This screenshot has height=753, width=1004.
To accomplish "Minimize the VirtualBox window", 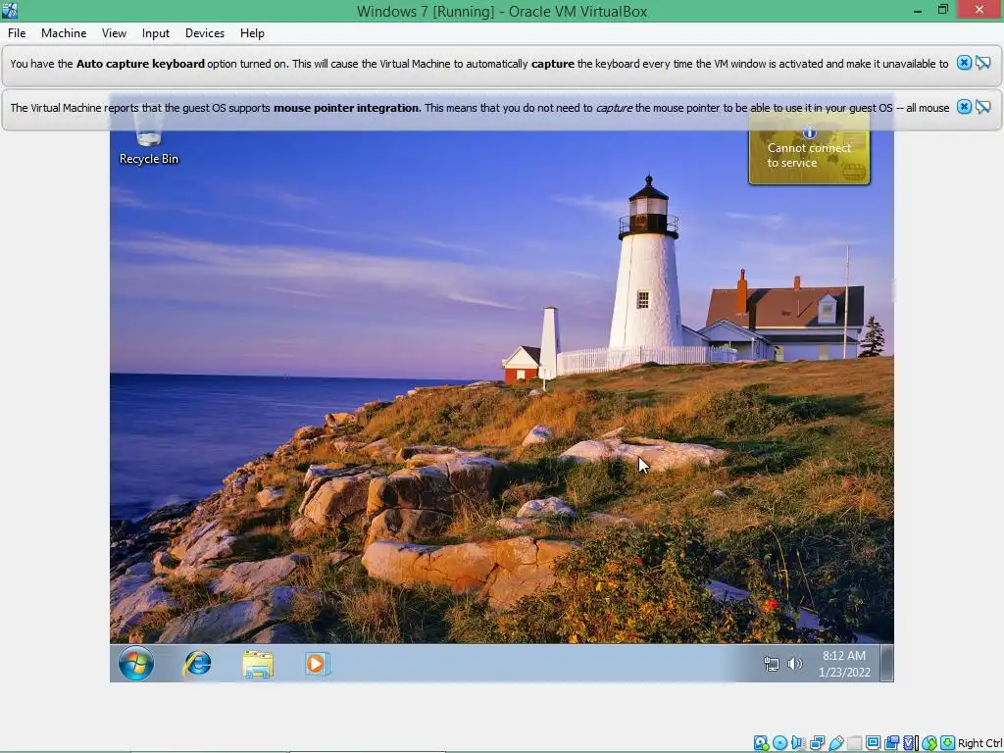I will tap(918, 11).
